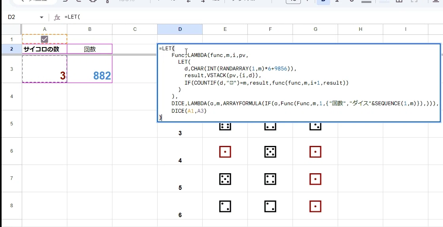
Task: Select column C header
Action: click(x=135, y=29)
